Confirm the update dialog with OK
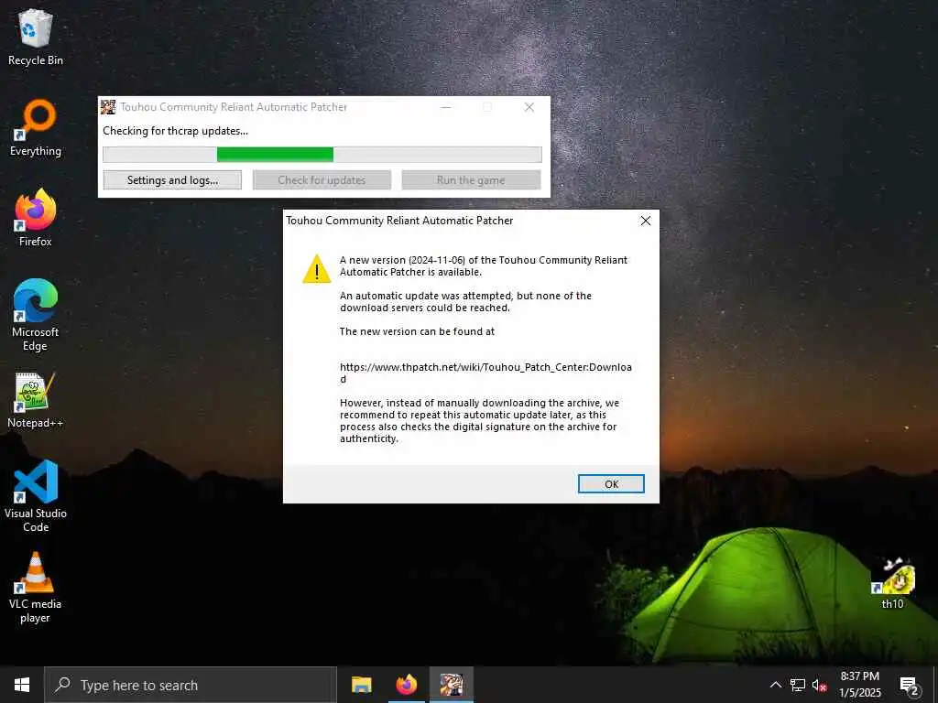Viewport: 938px width, 703px height. pos(611,483)
